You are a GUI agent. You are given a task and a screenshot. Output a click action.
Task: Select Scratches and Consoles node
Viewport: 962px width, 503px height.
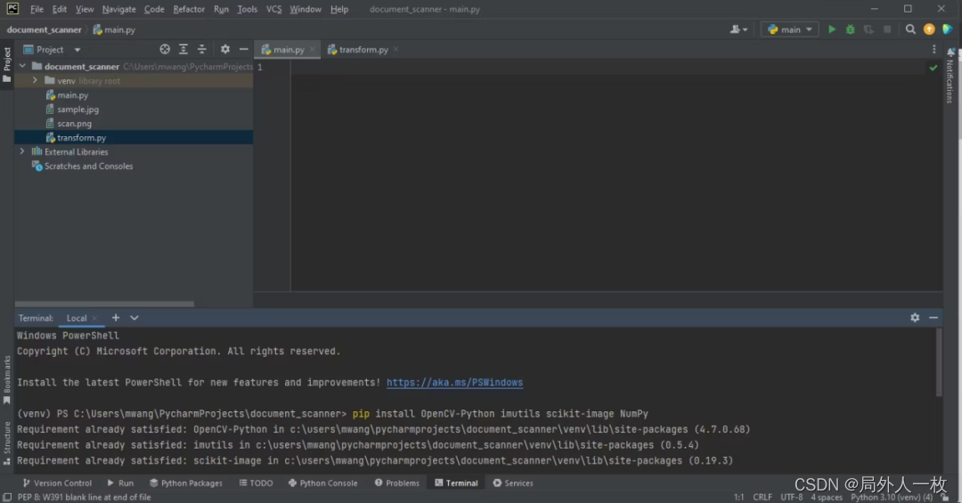(88, 166)
